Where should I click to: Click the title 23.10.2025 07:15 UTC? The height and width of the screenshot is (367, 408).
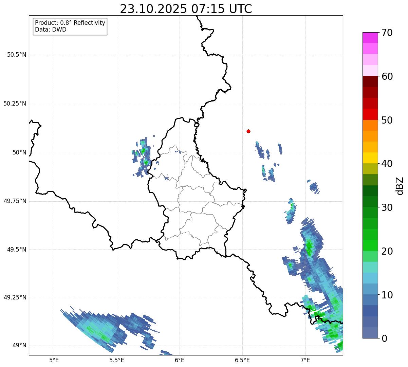pos(186,9)
